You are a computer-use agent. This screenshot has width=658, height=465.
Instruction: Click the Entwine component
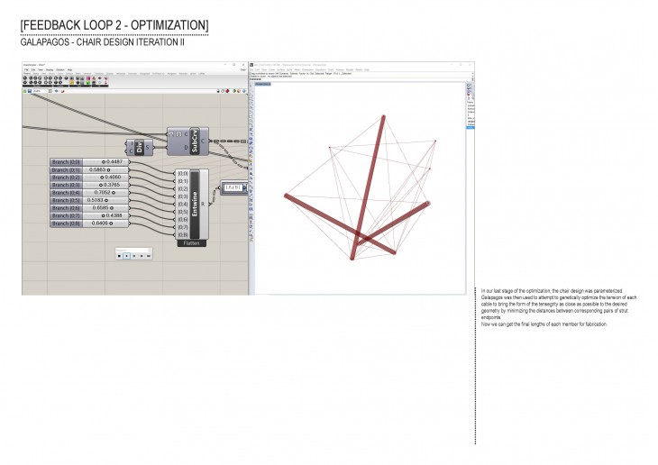[x=196, y=205]
